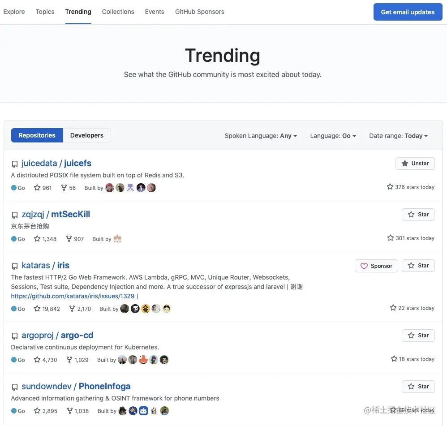
Task: Star the argo-cd repository
Action: coord(418,336)
